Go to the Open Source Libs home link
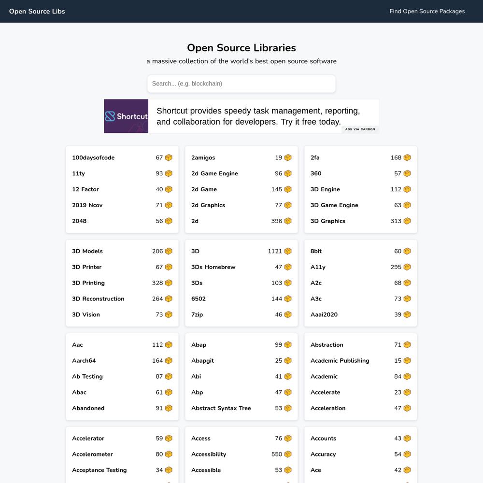Viewport: 483px width, 483px height. click(x=37, y=12)
